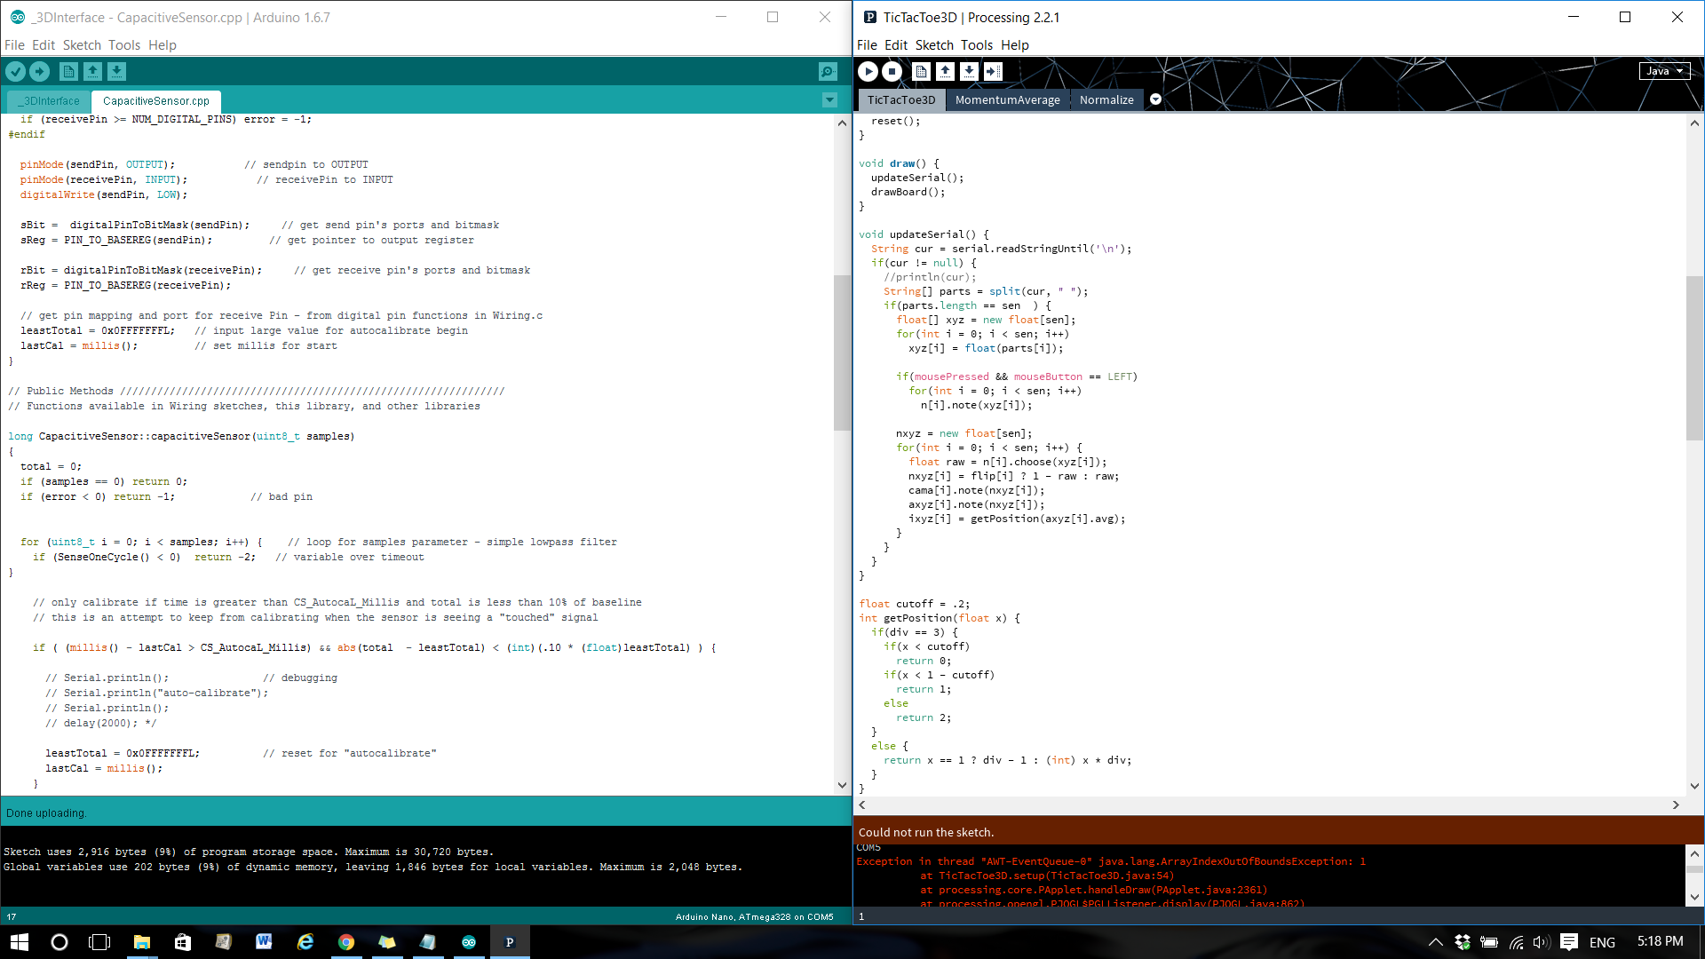Open the Windows Start menu
The height and width of the screenshot is (959, 1705).
pos(19,941)
